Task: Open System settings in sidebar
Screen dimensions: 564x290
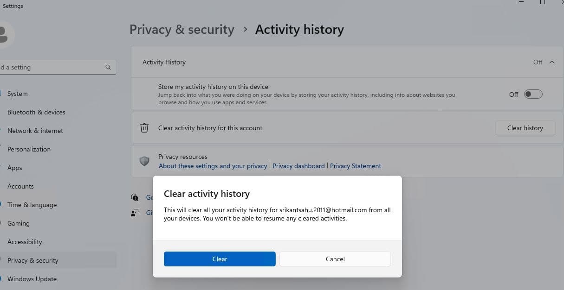Action: [x=18, y=94]
